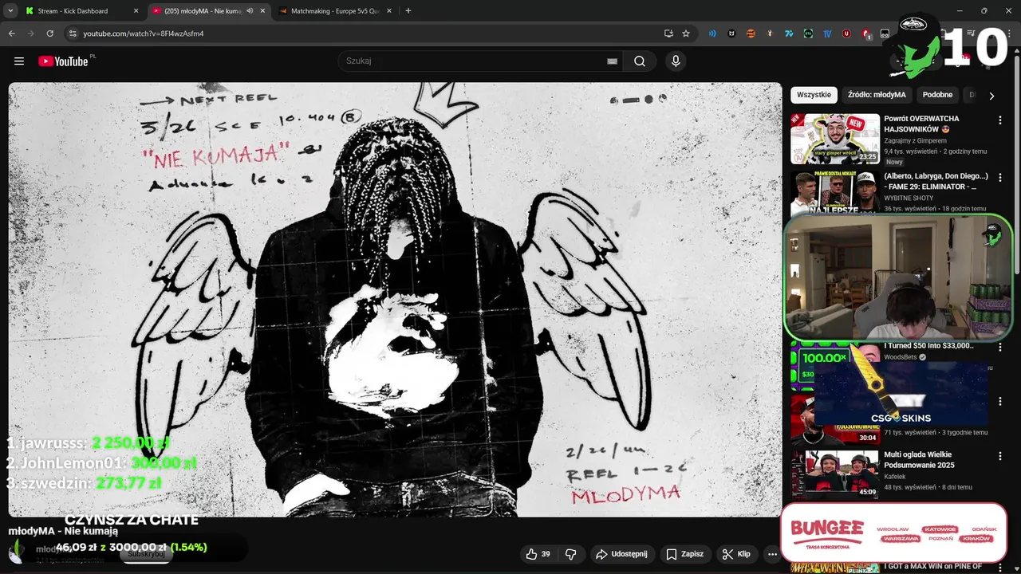
Task: Open more actions under the video
Action: [x=772, y=554]
